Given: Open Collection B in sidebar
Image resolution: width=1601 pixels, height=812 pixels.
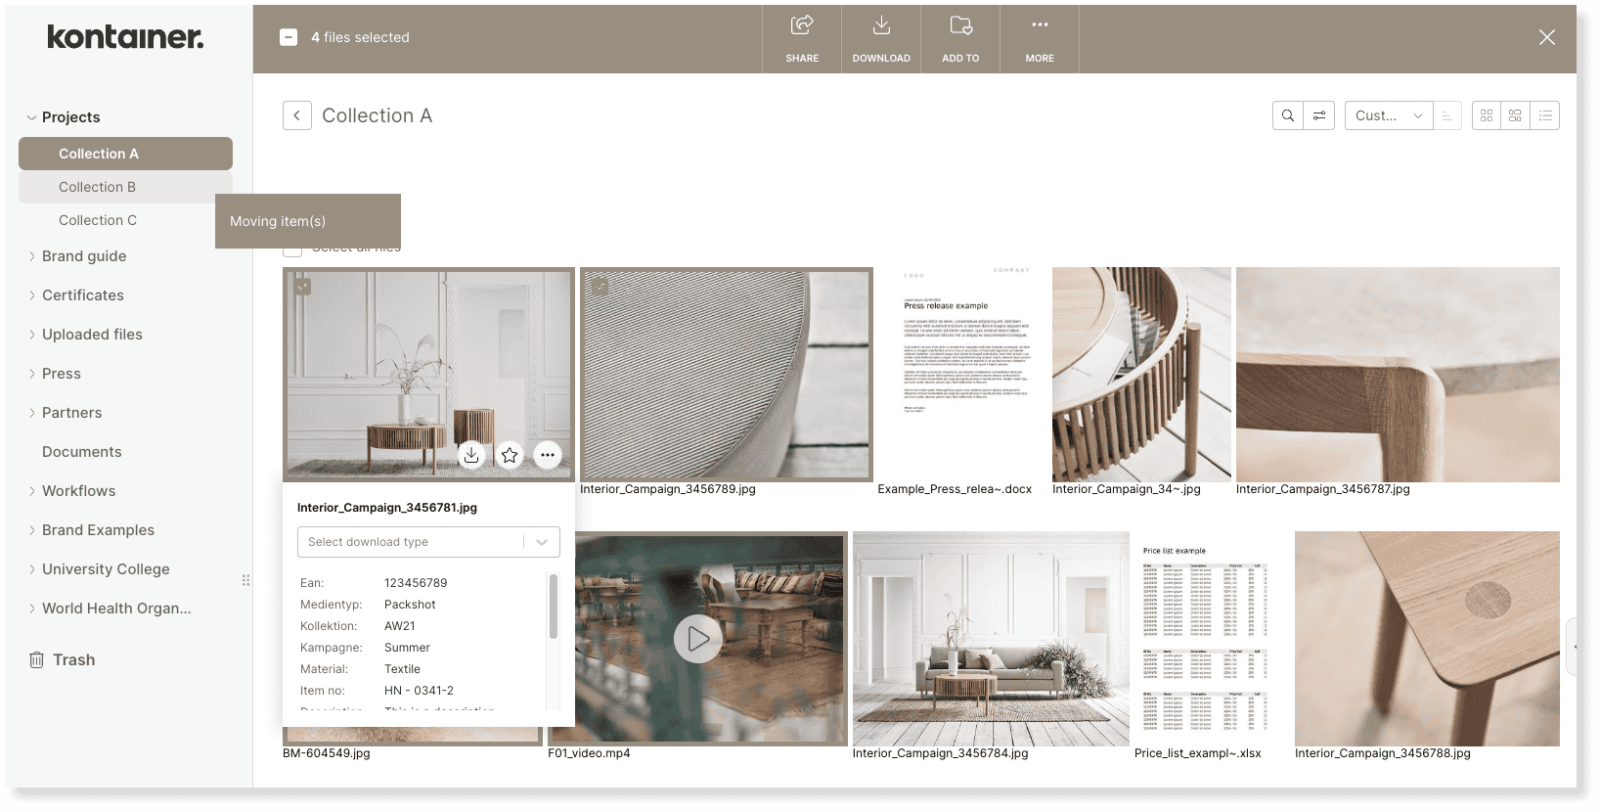Looking at the screenshot, I should coord(125,187).
